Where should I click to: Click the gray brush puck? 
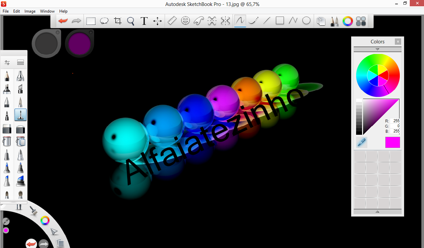click(x=46, y=43)
